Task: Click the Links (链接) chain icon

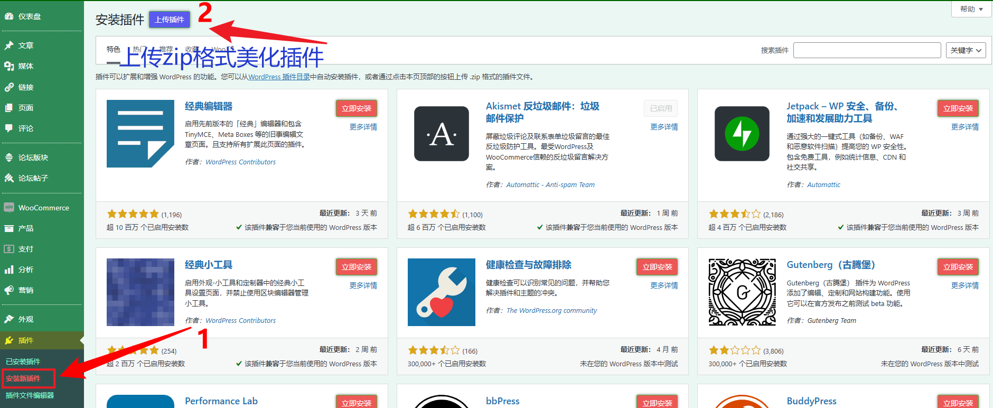Action: pyautogui.click(x=9, y=87)
